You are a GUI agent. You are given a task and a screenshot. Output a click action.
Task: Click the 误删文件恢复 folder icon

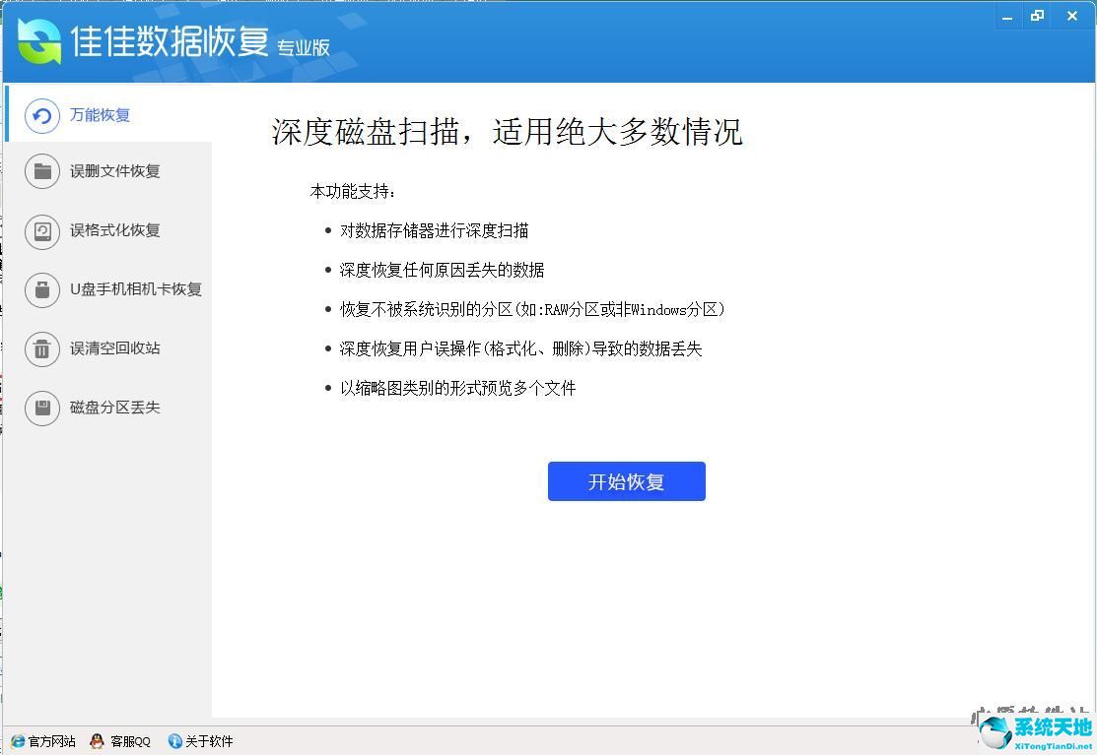point(42,171)
